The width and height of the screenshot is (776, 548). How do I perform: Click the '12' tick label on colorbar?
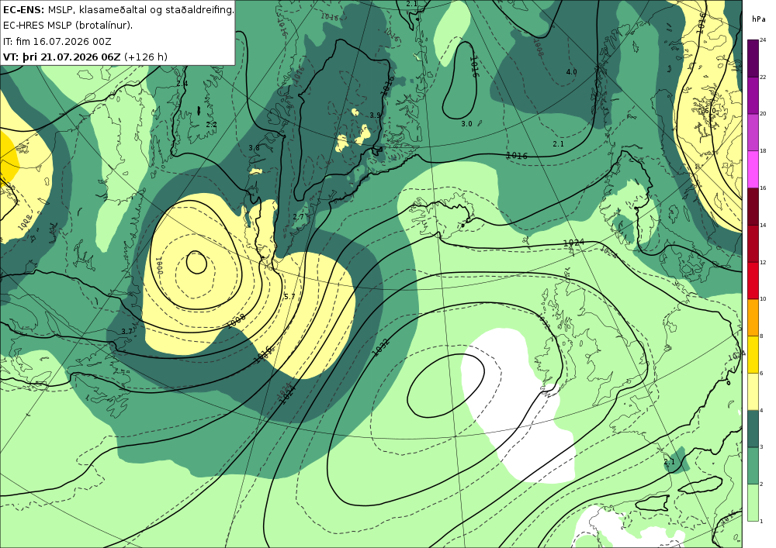pyautogui.click(x=763, y=263)
